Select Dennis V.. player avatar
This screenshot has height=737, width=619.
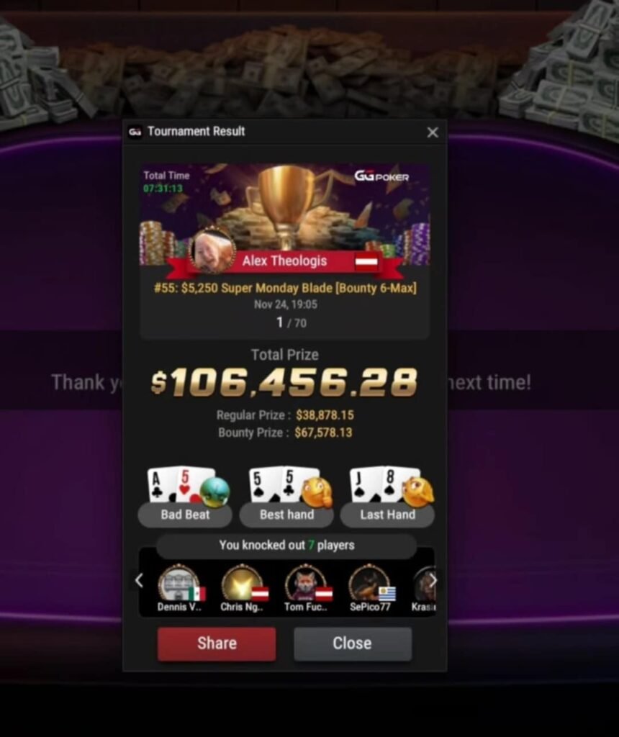coord(179,583)
